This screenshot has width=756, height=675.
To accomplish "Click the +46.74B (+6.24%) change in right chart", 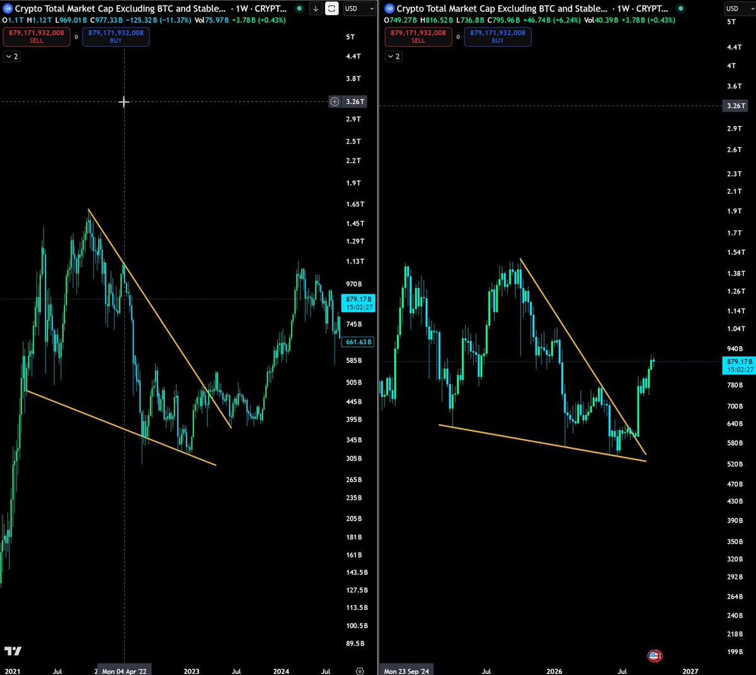I will (551, 20).
